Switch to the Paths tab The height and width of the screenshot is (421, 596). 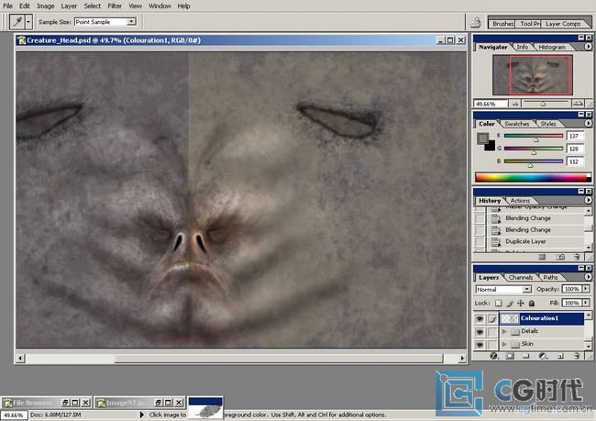click(550, 277)
